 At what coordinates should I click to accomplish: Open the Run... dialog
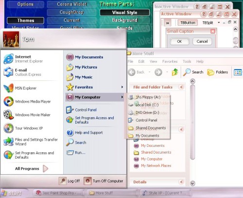click(x=76, y=153)
